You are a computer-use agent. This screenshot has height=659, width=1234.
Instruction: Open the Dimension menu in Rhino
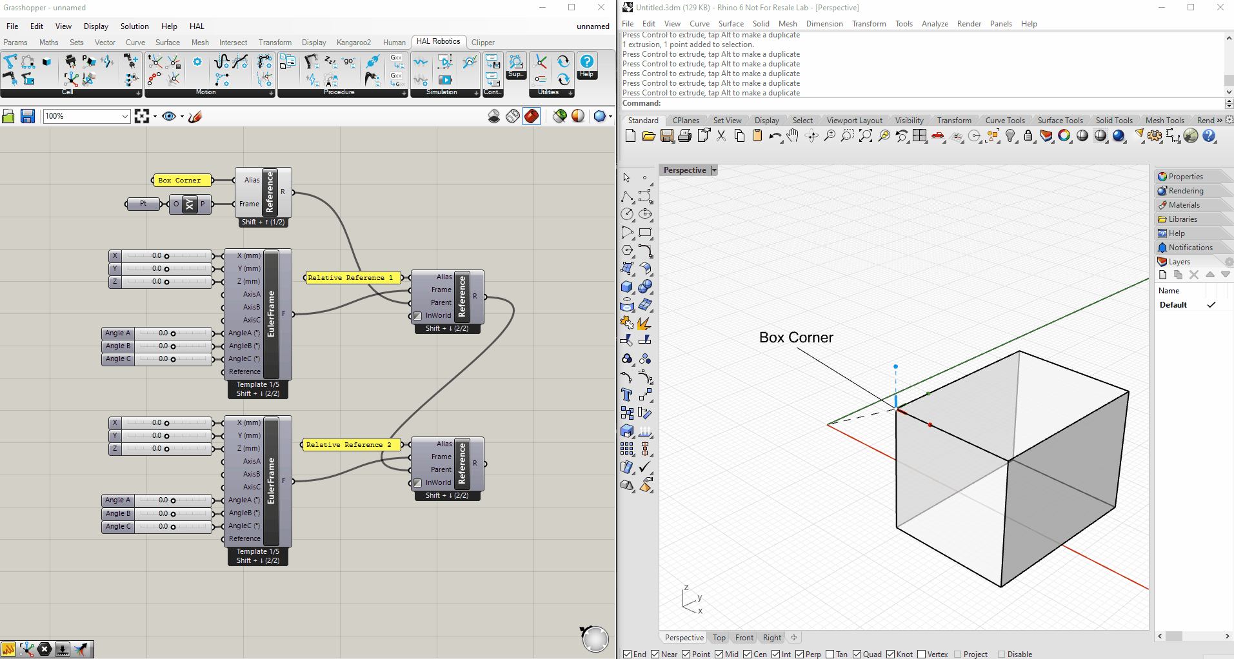click(x=824, y=24)
